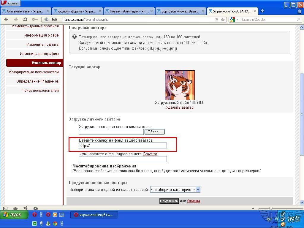Toggle the Opera panels button in status bar

(5, 208)
